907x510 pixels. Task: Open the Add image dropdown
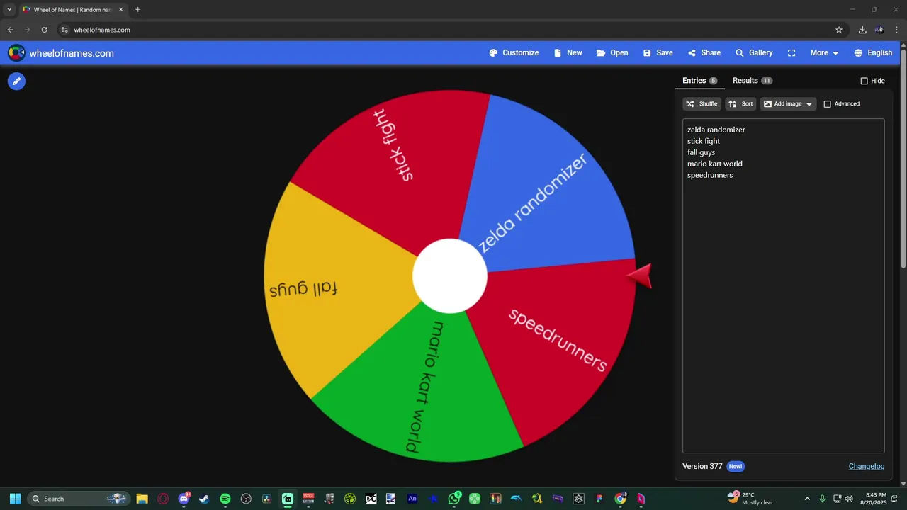coord(788,104)
